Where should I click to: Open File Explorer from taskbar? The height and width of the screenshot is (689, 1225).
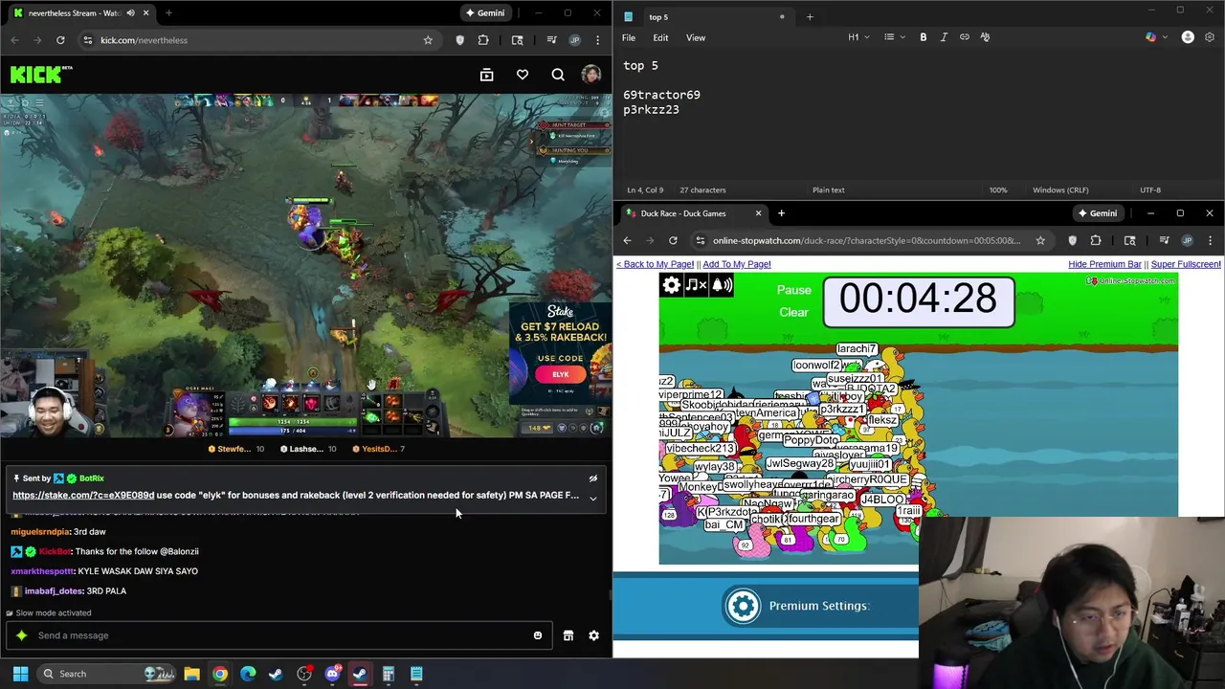tap(191, 674)
